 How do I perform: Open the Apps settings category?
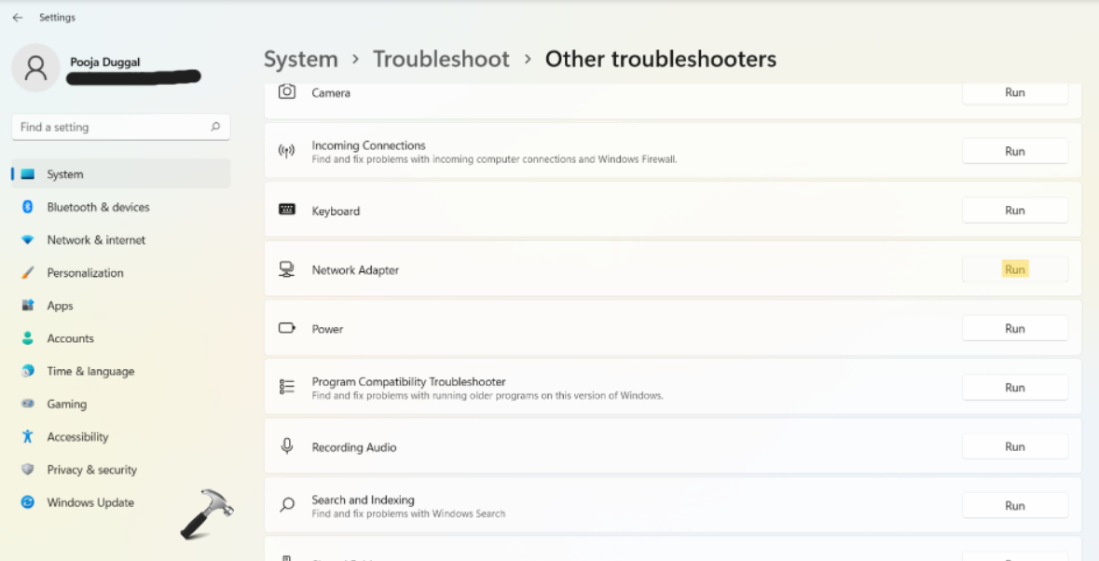(60, 306)
